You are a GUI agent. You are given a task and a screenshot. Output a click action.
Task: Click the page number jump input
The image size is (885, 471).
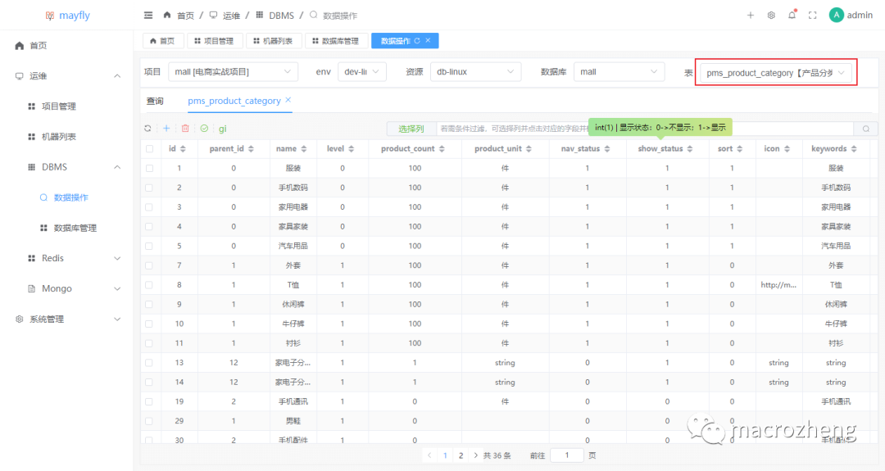click(566, 455)
